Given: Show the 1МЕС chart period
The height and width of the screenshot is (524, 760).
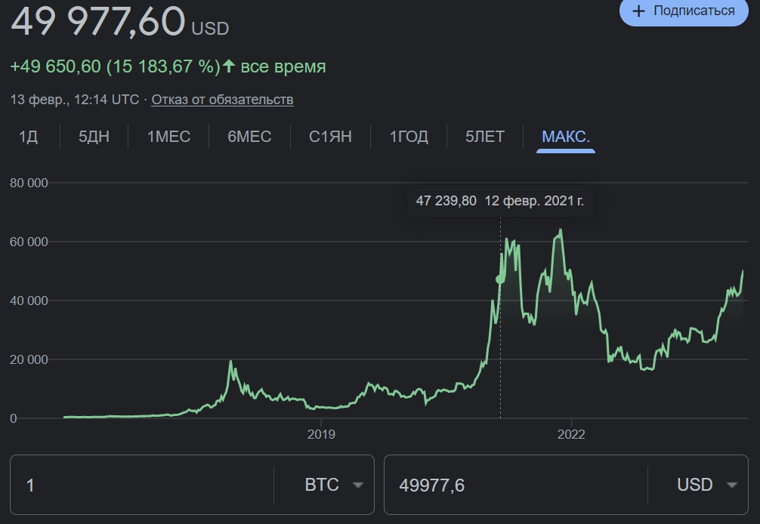Looking at the screenshot, I should 168,137.
